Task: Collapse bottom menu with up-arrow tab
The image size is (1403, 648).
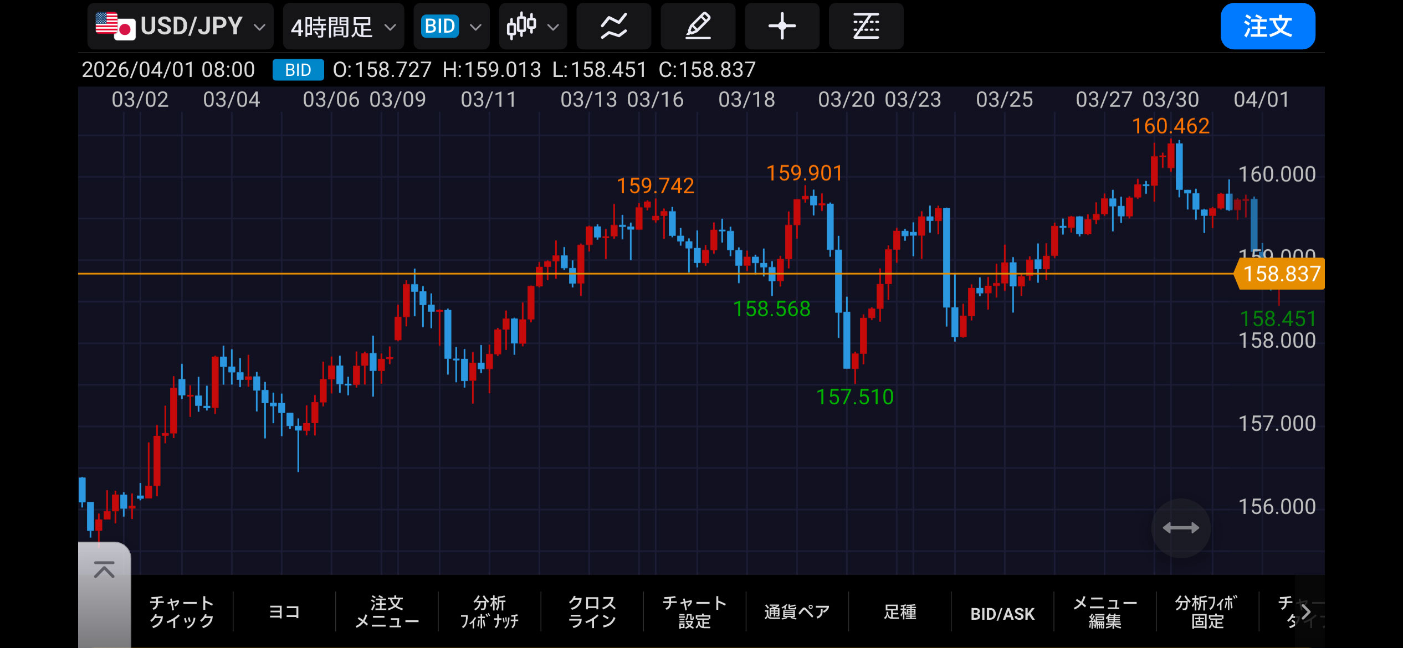Action: (104, 570)
